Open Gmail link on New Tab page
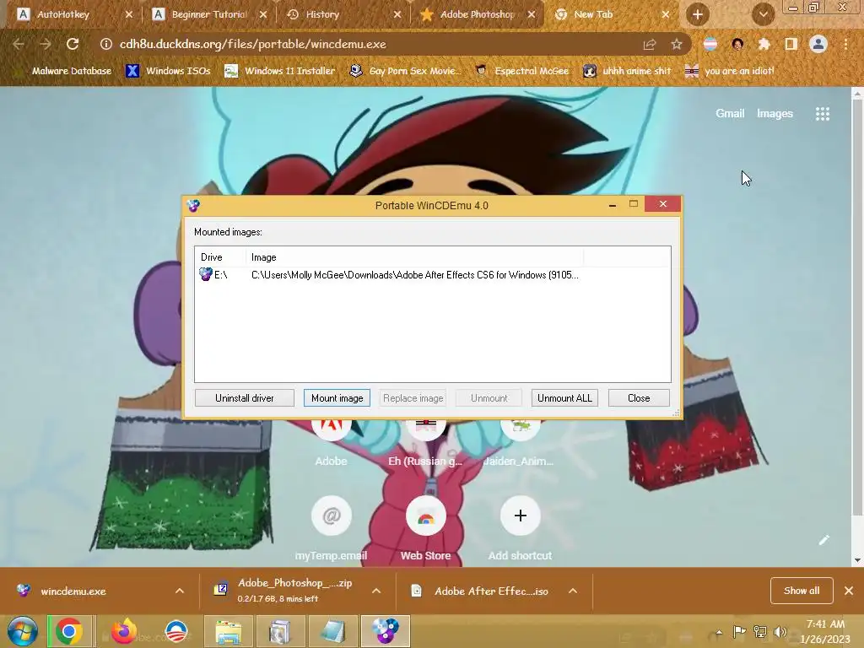The height and width of the screenshot is (648, 864). [x=730, y=114]
